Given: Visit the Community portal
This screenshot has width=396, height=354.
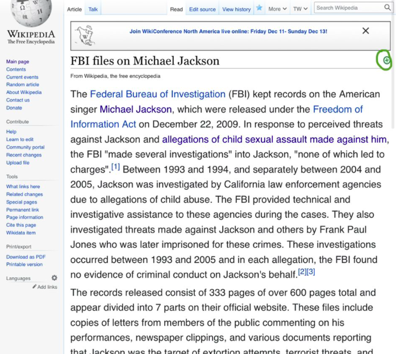Looking at the screenshot, I should point(25,147).
